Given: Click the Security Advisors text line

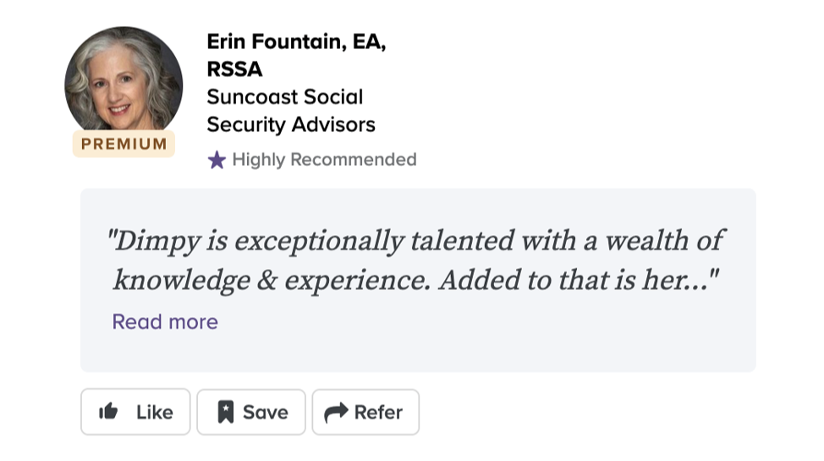Looking at the screenshot, I should click(290, 124).
